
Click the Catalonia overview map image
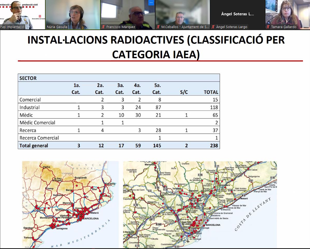(x=70, y=204)
